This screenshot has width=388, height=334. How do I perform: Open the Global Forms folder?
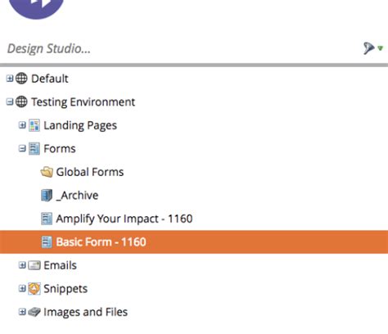90,172
